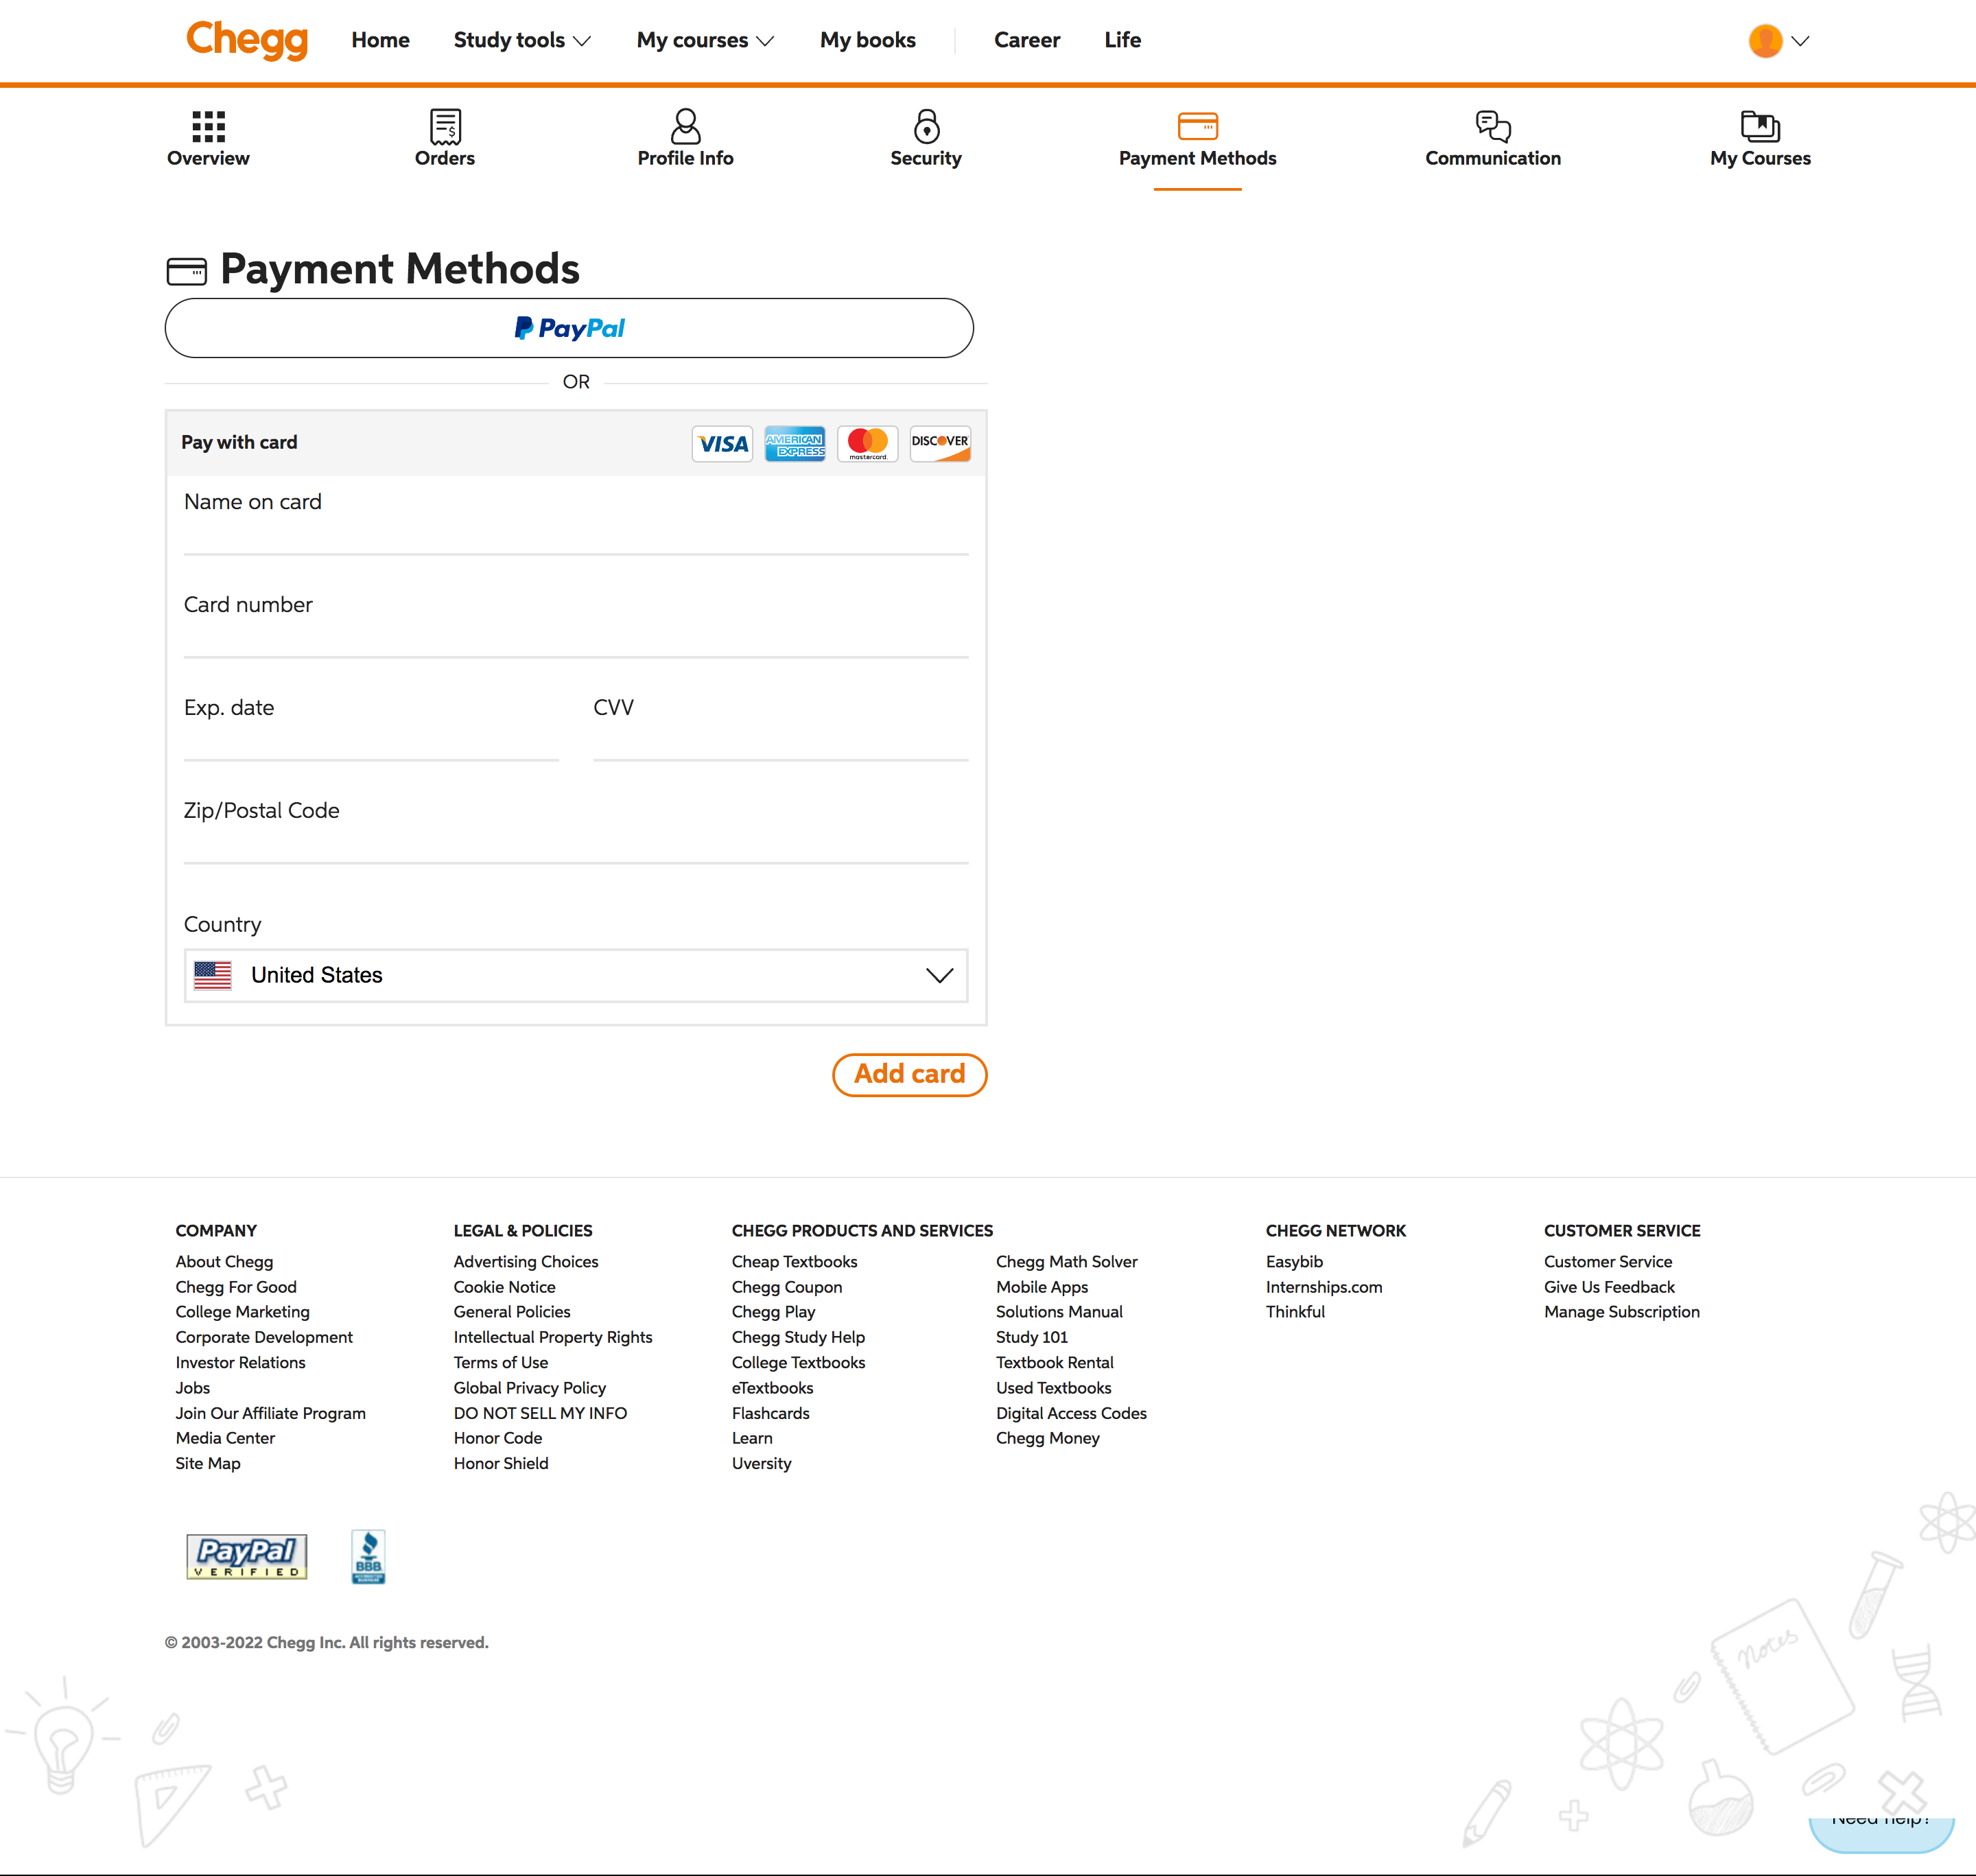
Task: Open the Overview grid icon
Action: pos(208,126)
